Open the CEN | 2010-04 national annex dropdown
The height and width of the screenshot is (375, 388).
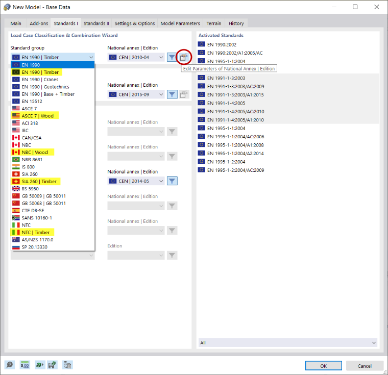[136, 57]
